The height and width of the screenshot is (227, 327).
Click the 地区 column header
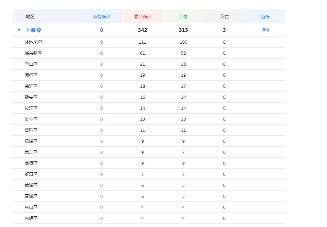[30, 17]
